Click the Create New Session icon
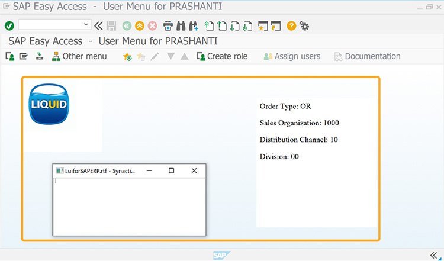Viewport: 444px width, 261px height. tap(263, 26)
